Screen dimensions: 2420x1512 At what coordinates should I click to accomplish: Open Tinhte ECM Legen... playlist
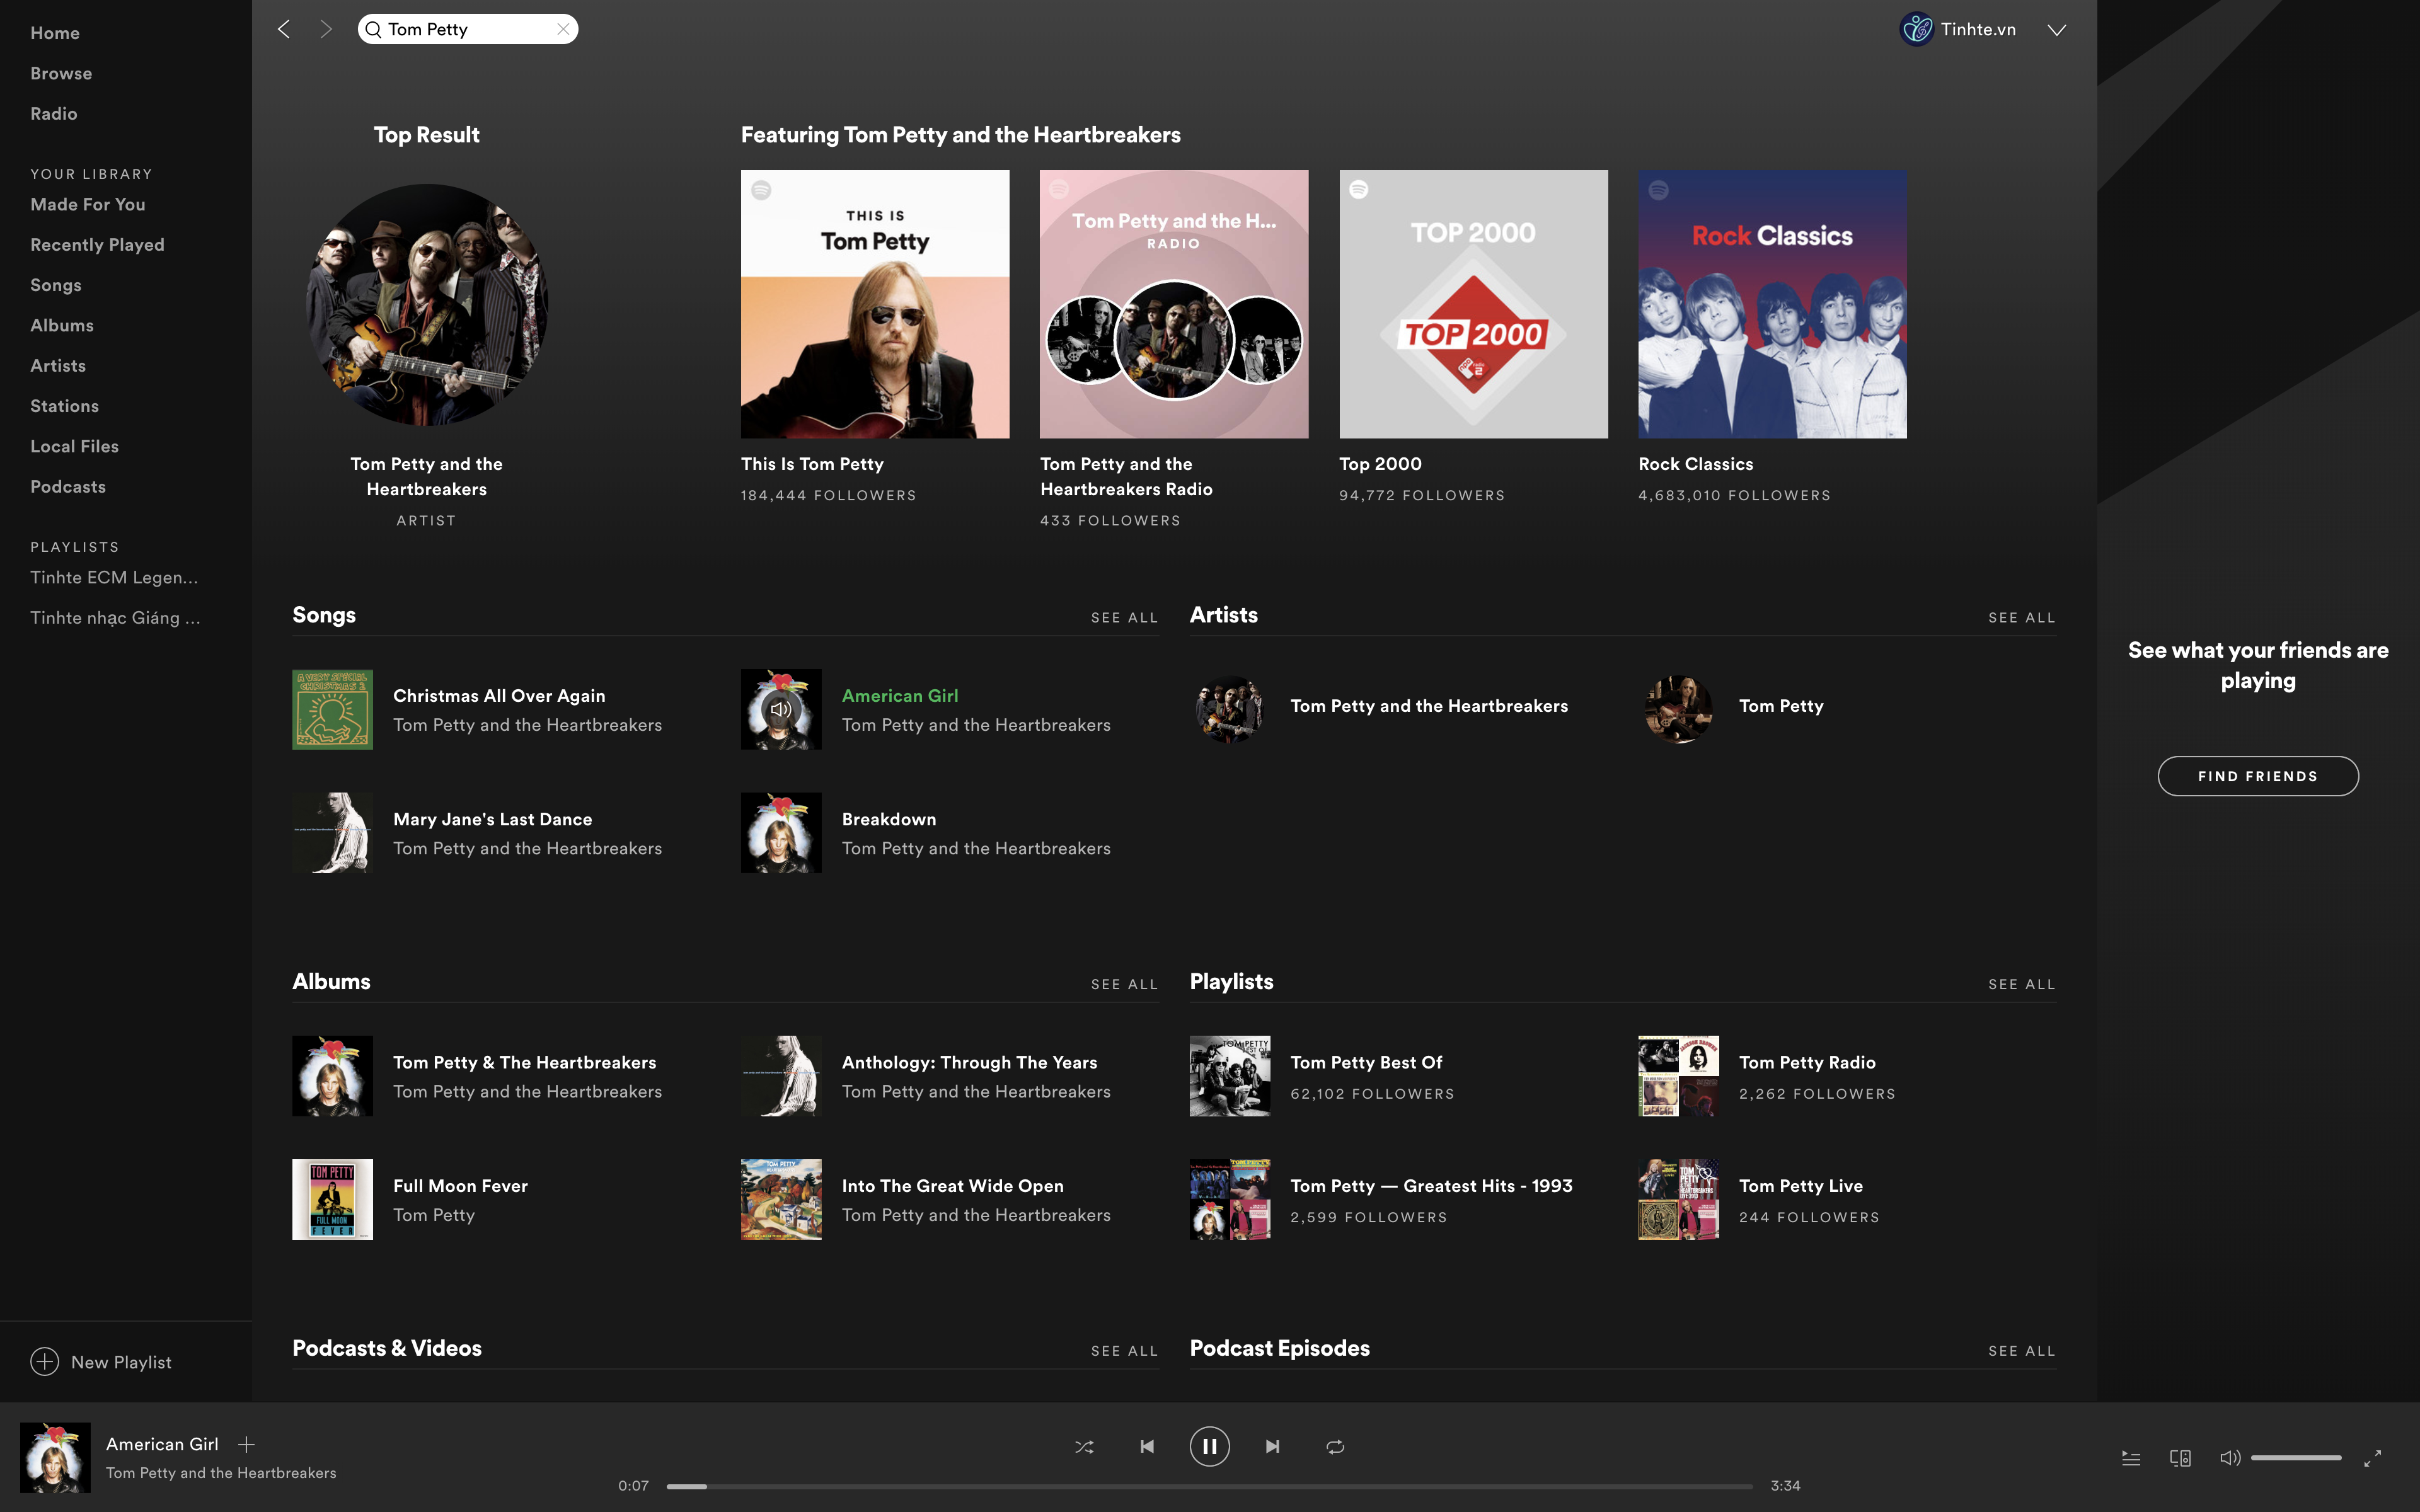(x=114, y=577)
